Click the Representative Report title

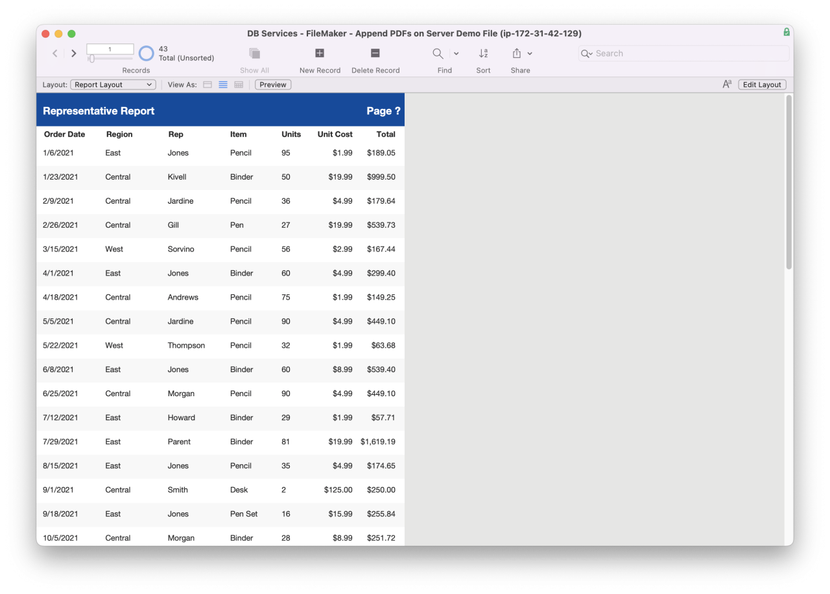coord(99,111)
